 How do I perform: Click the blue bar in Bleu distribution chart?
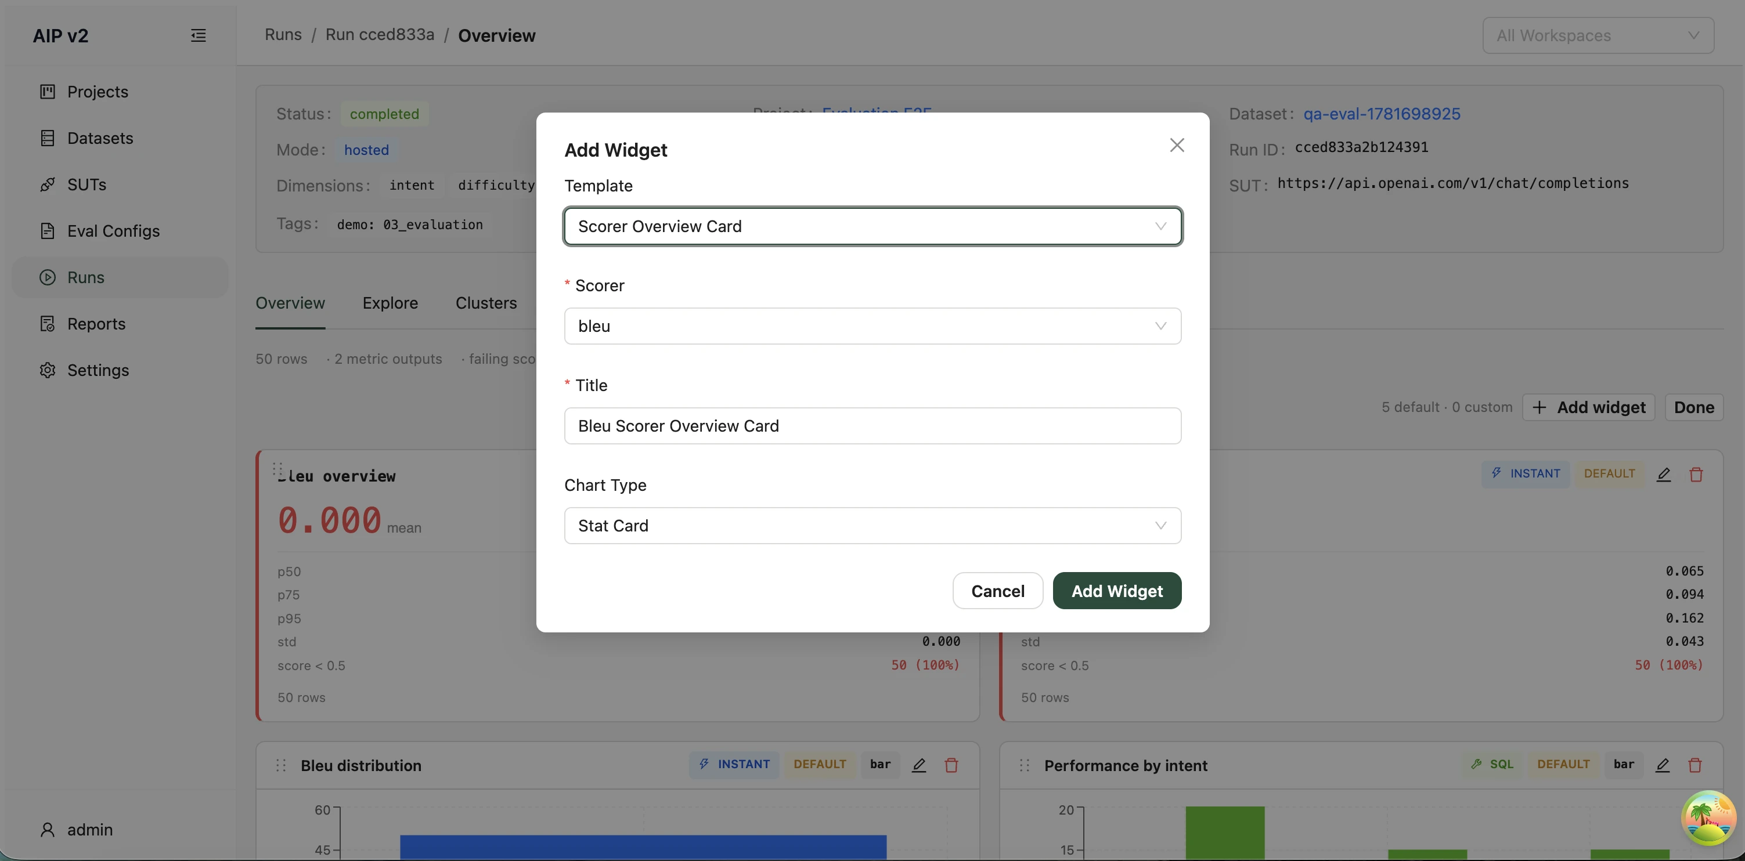pos(643,848)
